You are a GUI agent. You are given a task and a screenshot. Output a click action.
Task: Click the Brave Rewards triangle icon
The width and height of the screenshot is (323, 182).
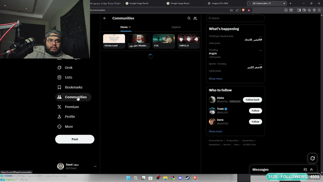coord(249,10)
